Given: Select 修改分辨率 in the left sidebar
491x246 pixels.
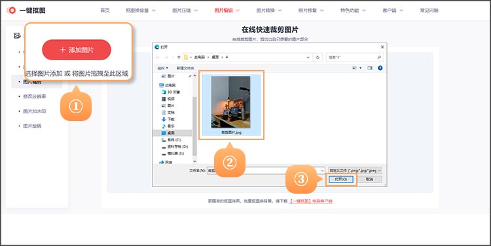Looking at the screenshot, I should pyautogui.click(x=35, y=96).
